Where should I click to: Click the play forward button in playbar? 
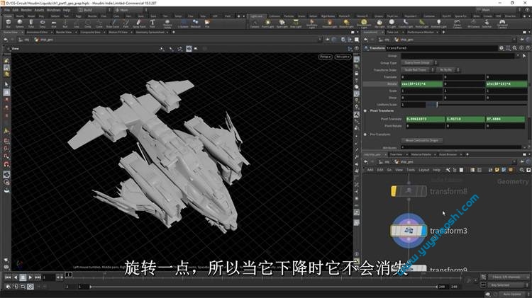pos(31,277)
